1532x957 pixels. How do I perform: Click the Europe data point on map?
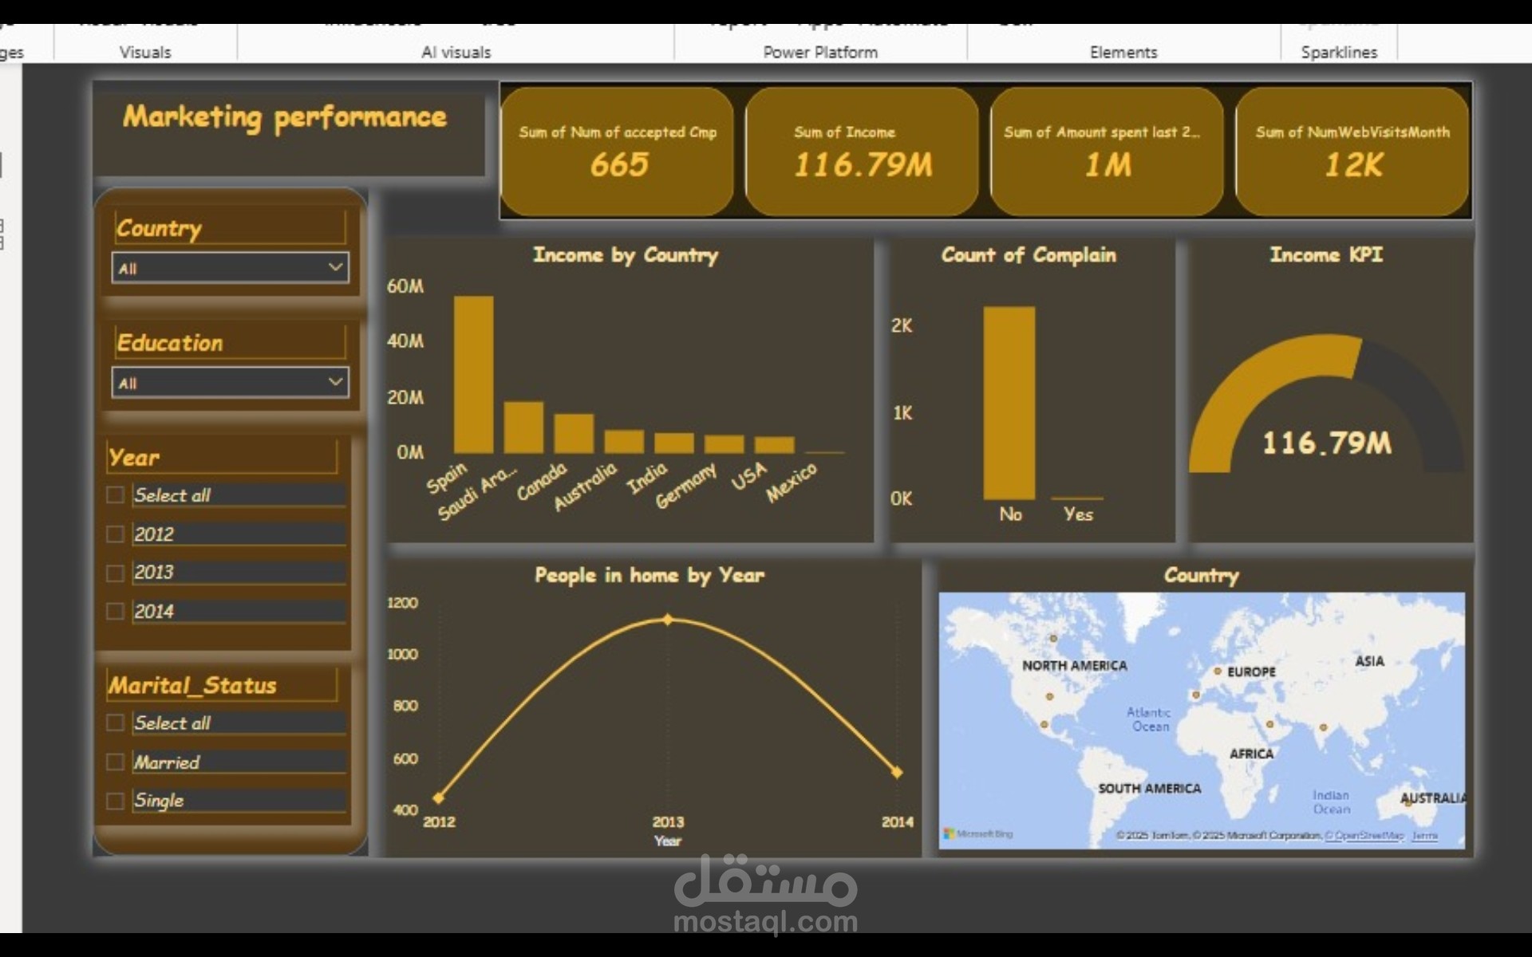pyautogui.click(x=1218, y=671)
